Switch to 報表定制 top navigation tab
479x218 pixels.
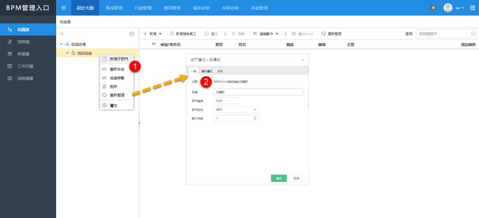[x=201, y=8]
